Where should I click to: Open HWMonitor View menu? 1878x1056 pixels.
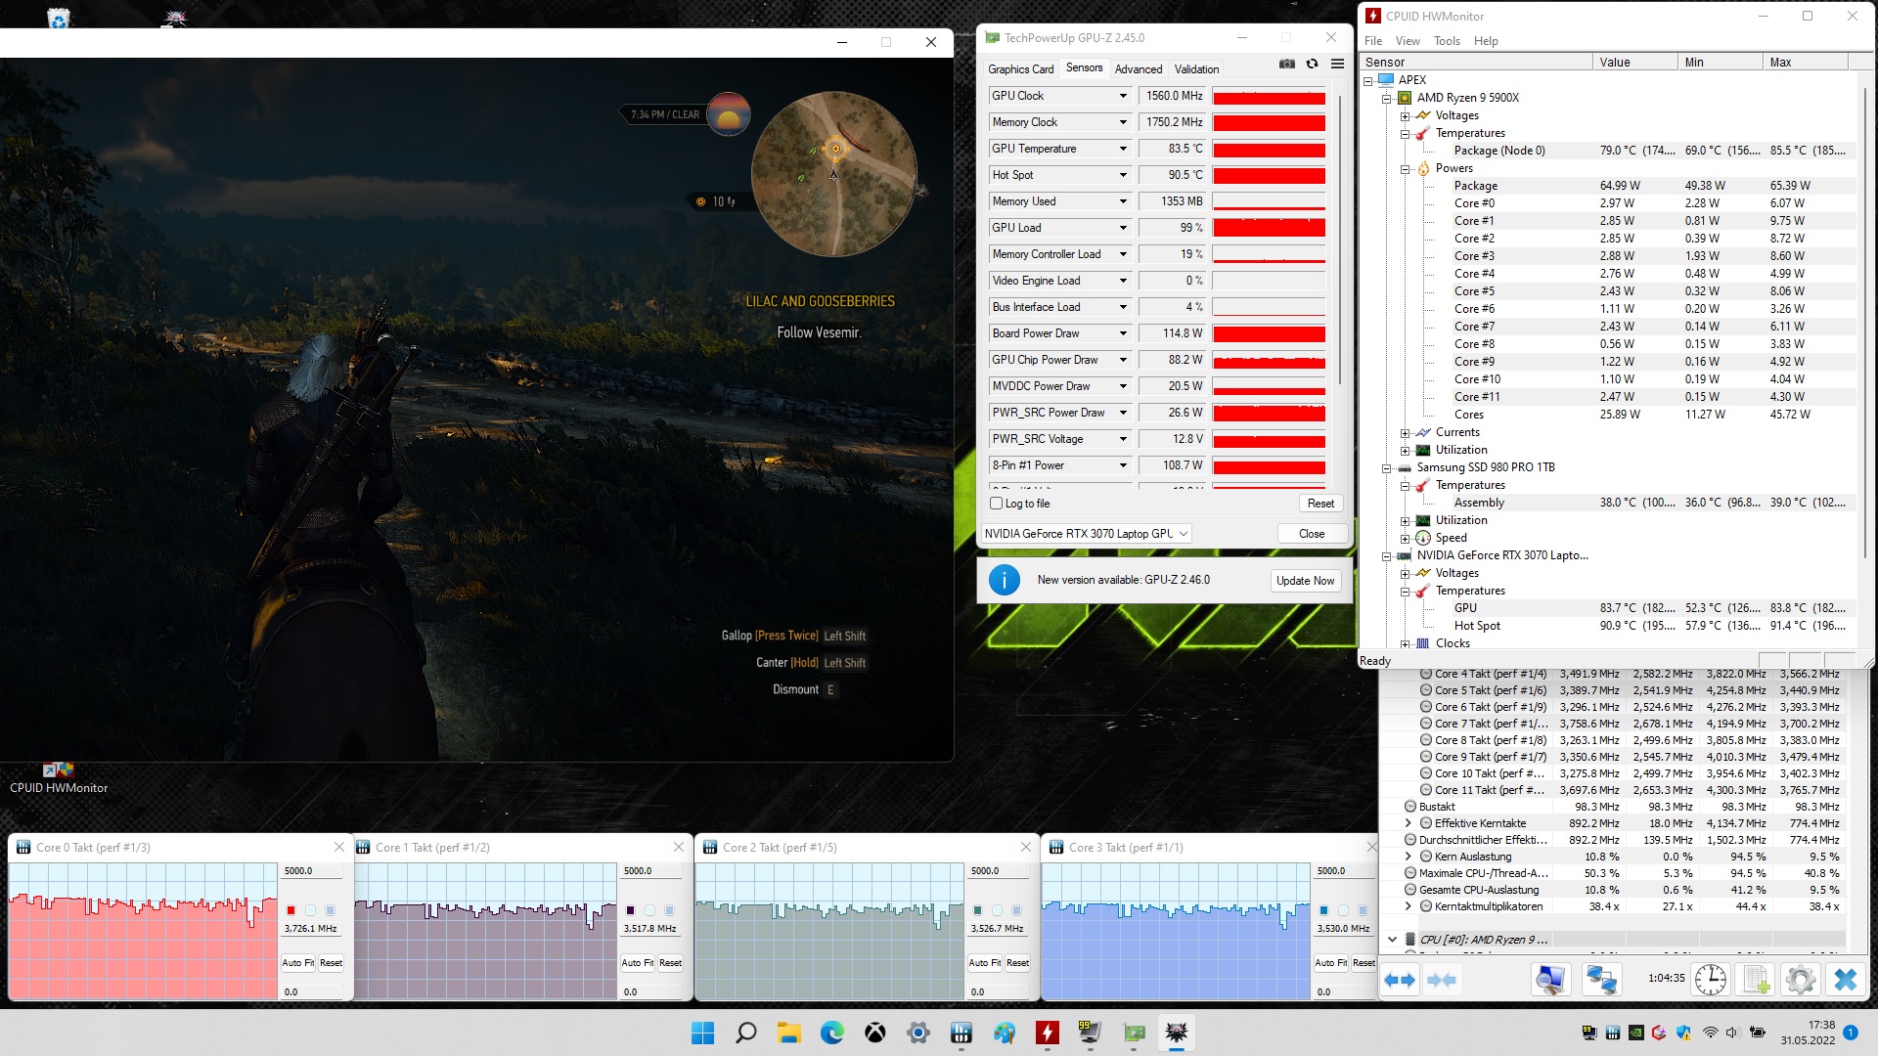tap(1408, 41)
